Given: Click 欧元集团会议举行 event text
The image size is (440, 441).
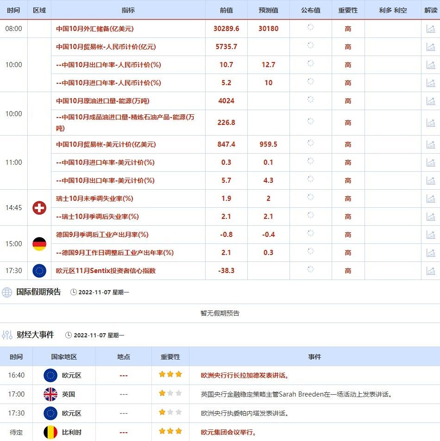Looking at the screenshot, I should (x=229, y=432).
